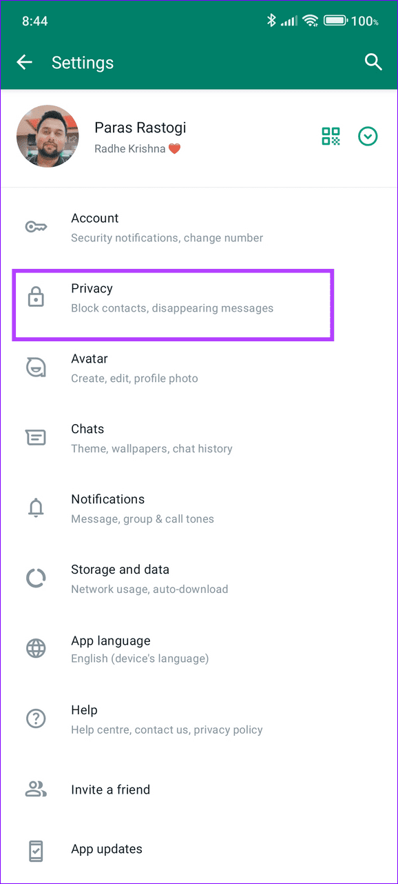This screenshot has width=398, height=884.
Task: Tap the Invite a friend people icon
Action: click(36, 789)
